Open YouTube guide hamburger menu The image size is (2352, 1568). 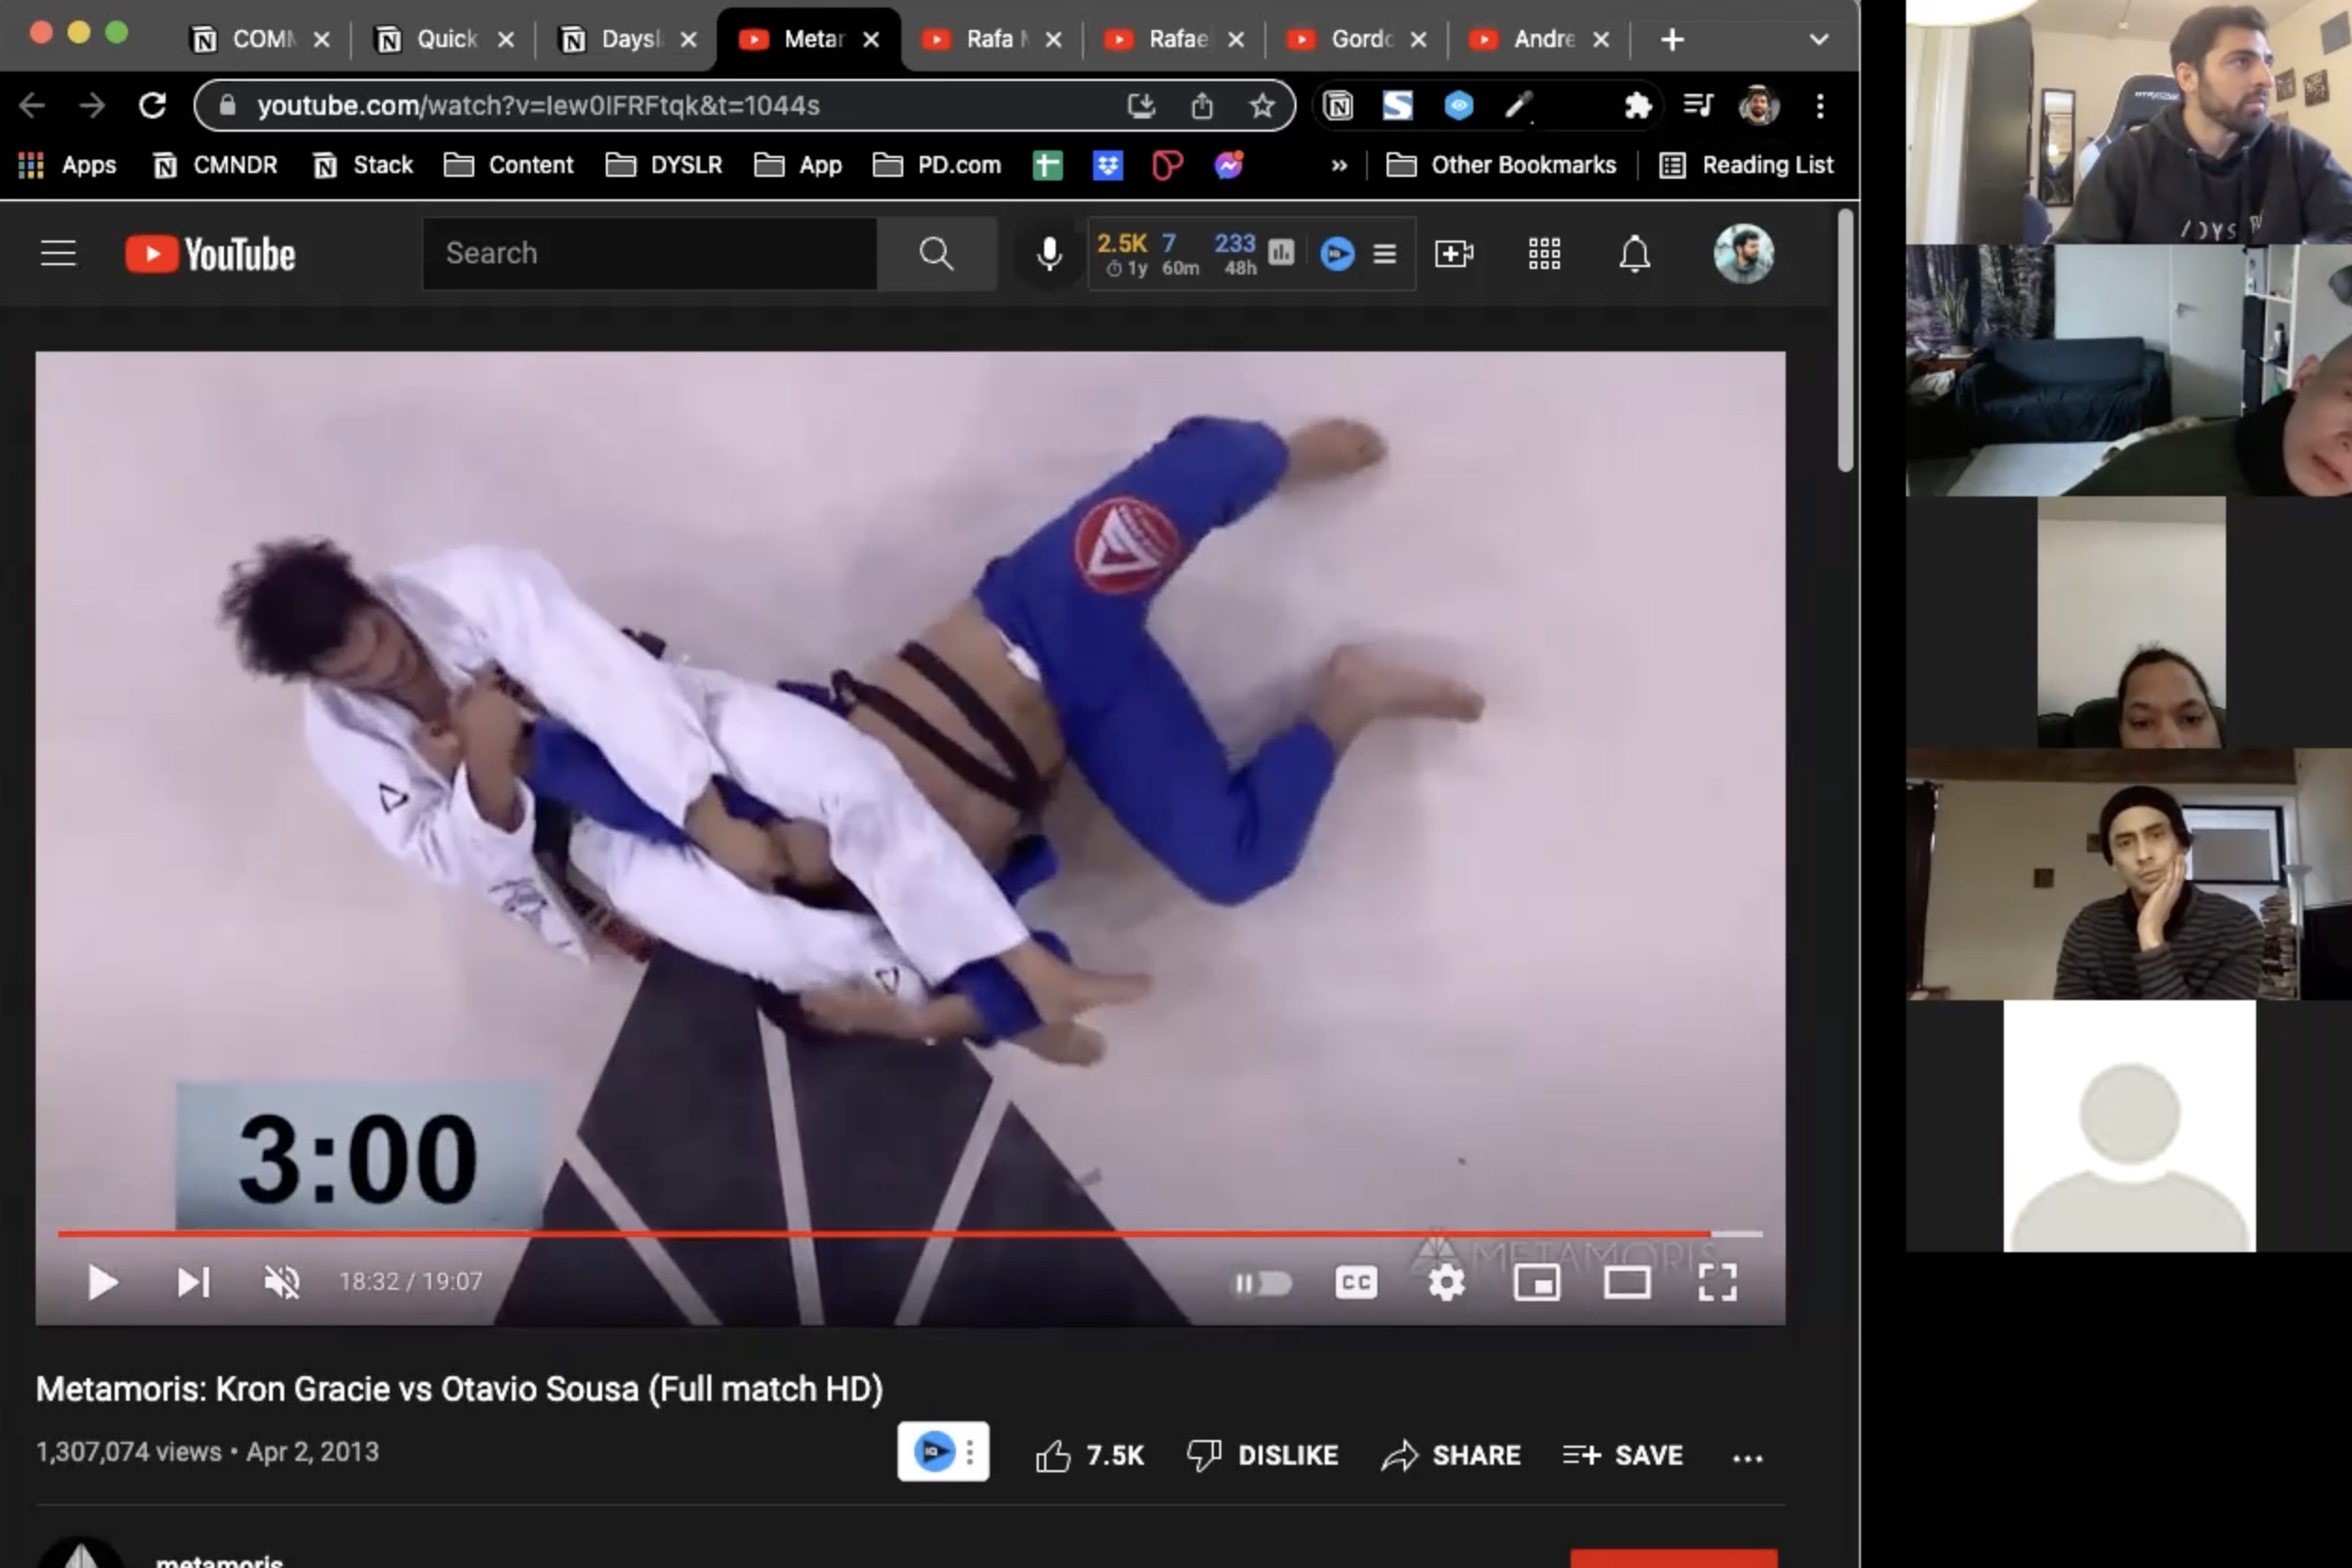coord(58,253)
